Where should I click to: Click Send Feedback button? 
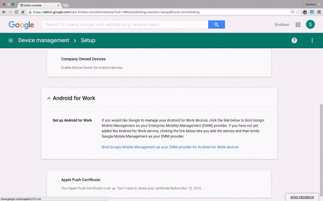click(x=302, y=197)
